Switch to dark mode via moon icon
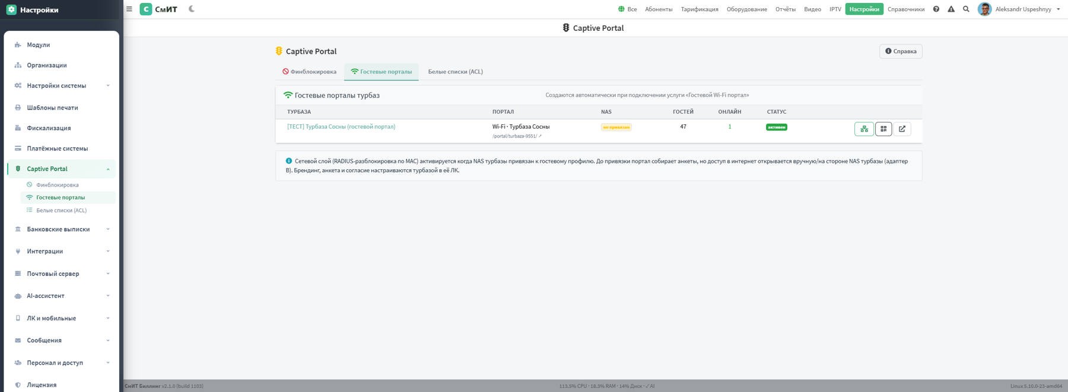The image size is (1068, 392). [x=192, y=9]
